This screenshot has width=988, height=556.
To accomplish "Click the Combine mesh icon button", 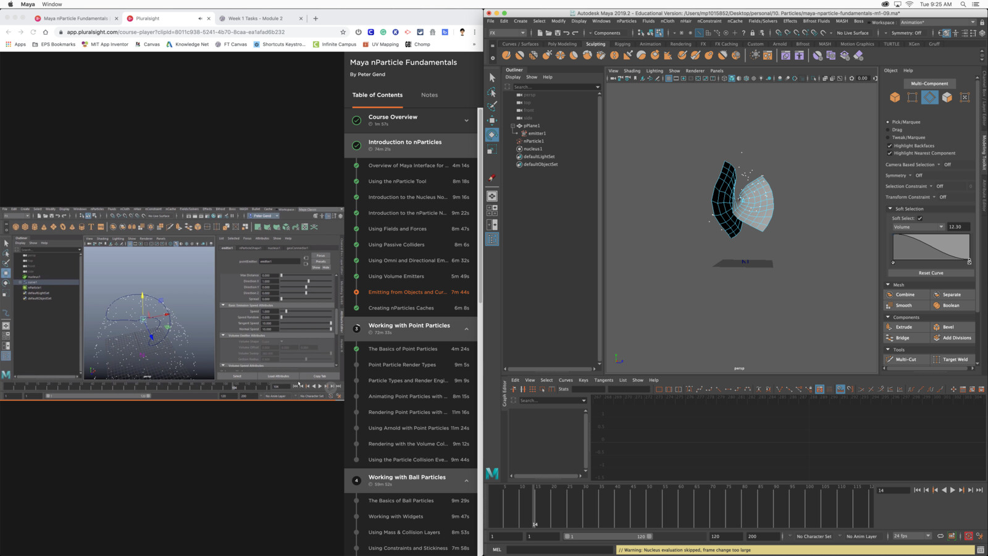I will click(x=890, y=295).
